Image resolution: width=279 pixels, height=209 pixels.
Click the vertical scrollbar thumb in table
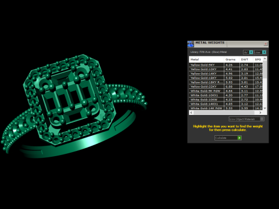[265, 70]
